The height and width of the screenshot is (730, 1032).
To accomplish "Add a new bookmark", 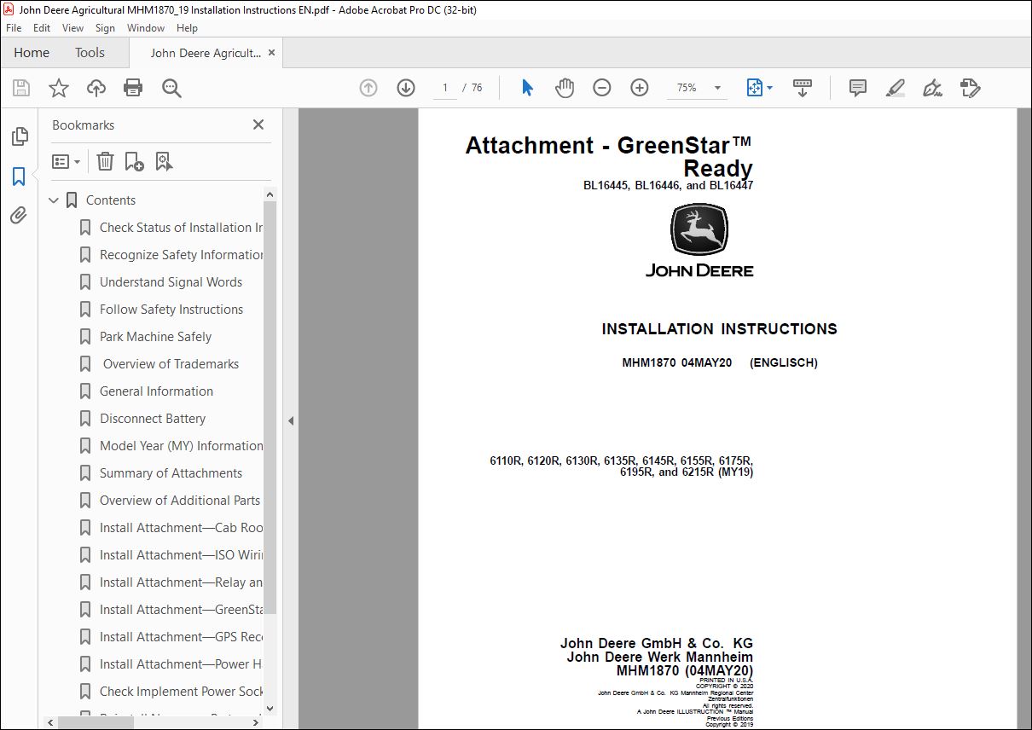I will tap(134, 161).
